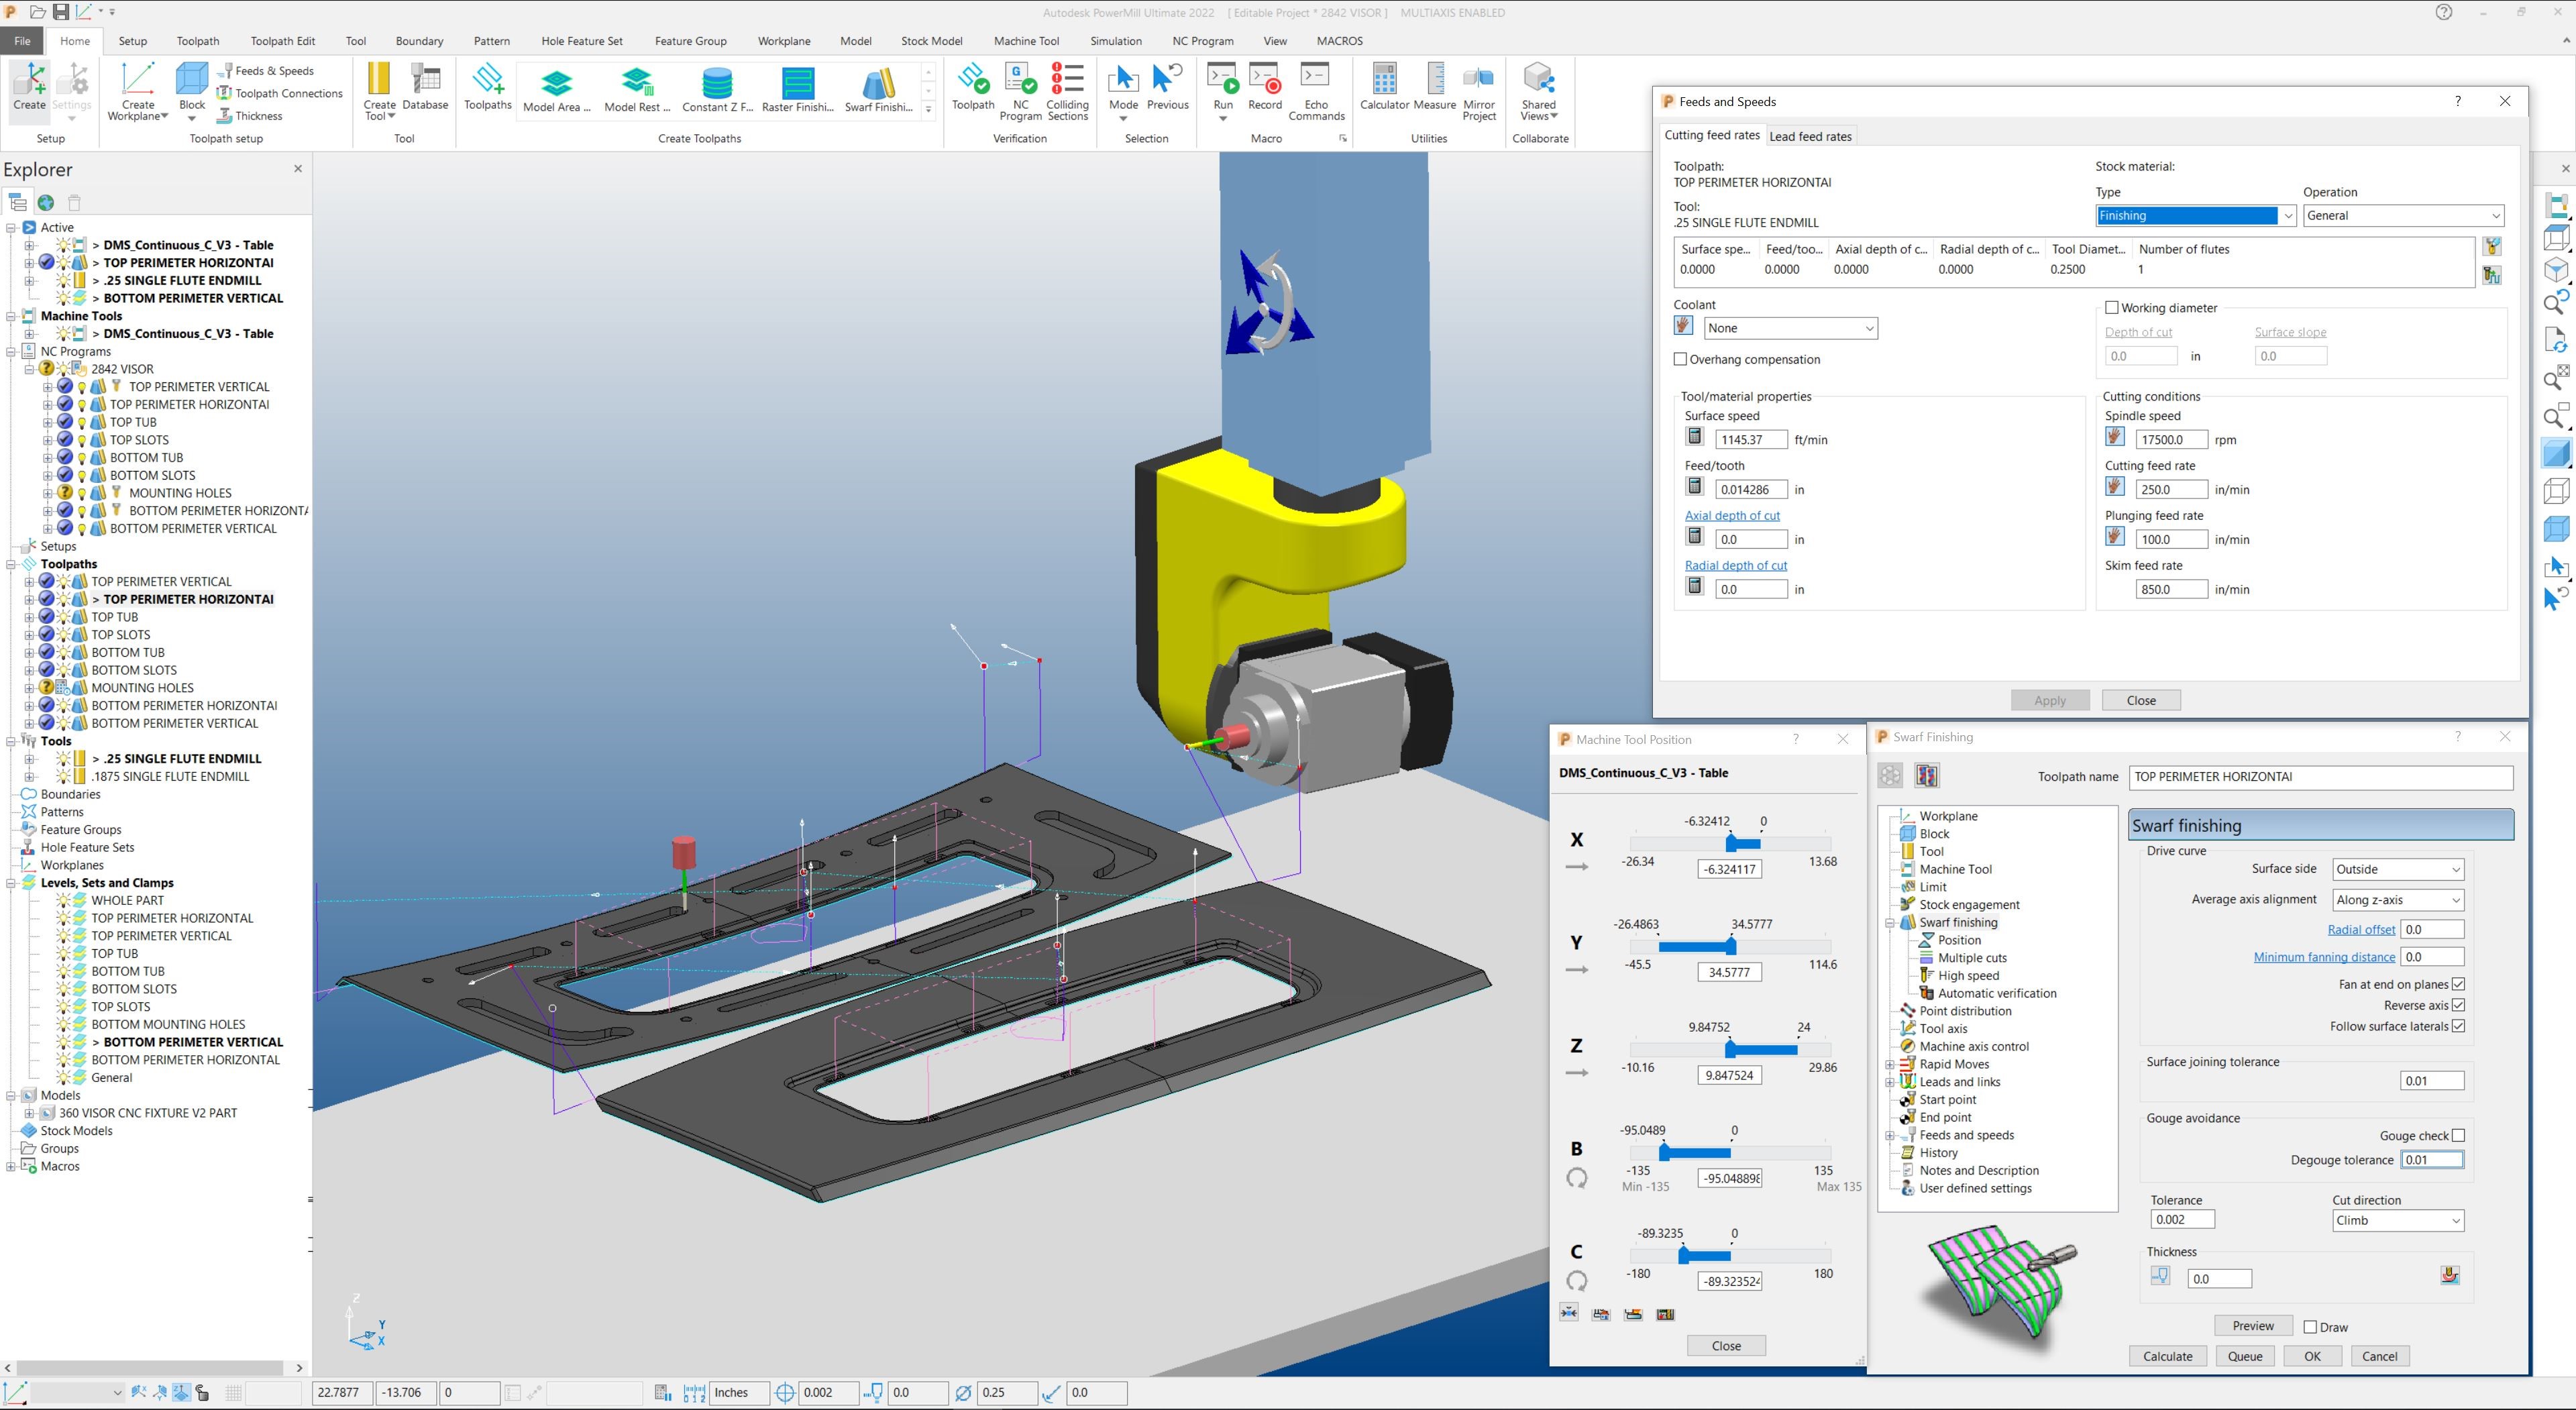Expand the Leads and links tree node
The height and width of the screenshot is (1410, 2576).
(1890, 1082)
